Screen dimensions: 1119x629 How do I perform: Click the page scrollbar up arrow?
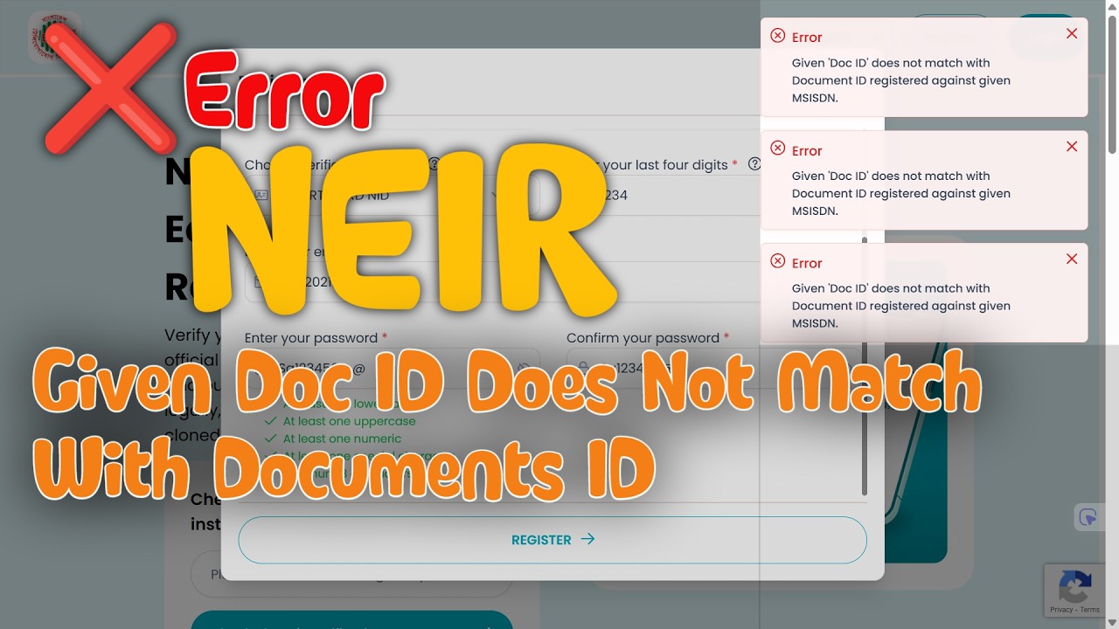click(x=1112, y=7)
